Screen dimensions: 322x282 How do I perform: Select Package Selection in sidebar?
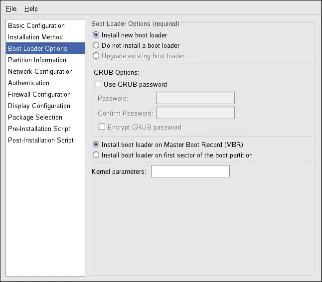[x=35, y=117]
